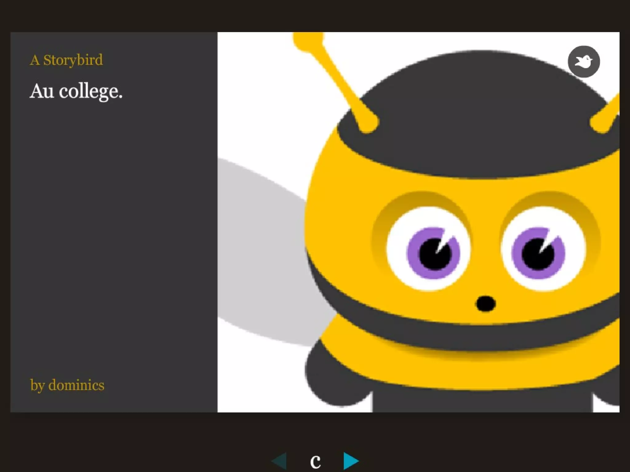Screen dimensions: 630x472
Task: Select the 'Au college.' book title
Action: tap(76, 91)
